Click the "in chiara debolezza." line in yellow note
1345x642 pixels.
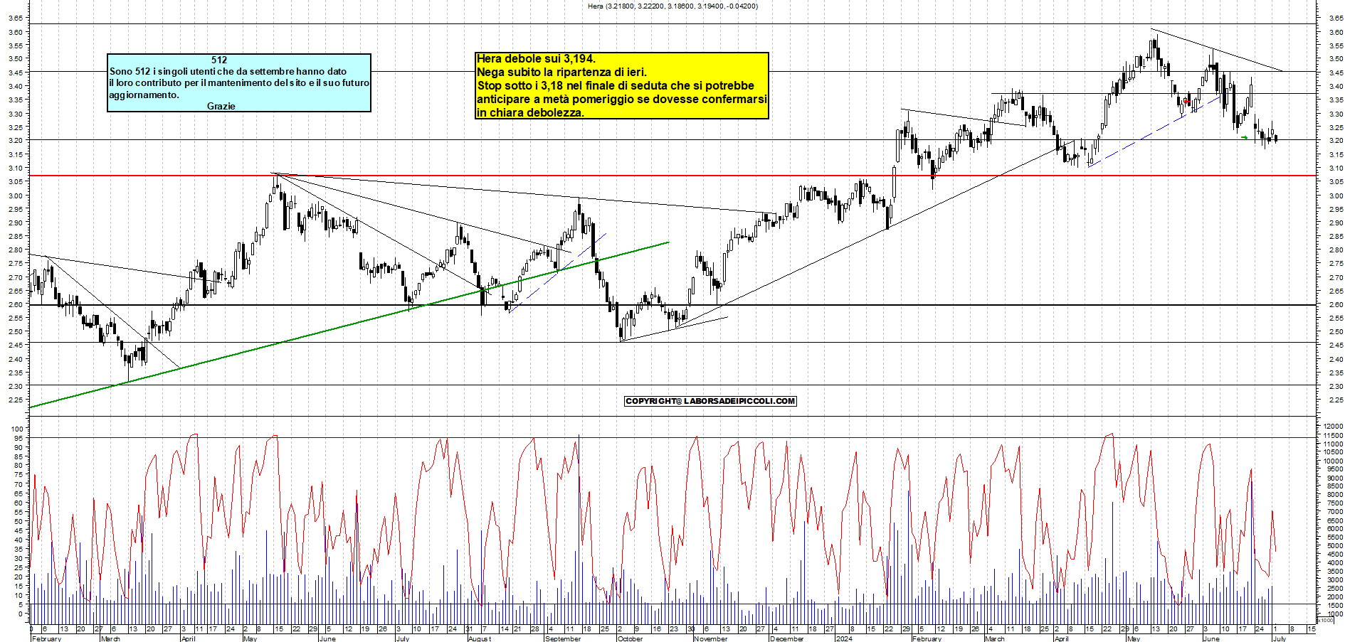(x=530, y=112)
